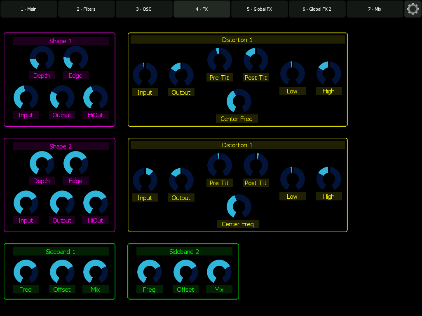Click the Mix label in Sideband 2
Image resolution: width=422 pixels, height=316 pixels.
click(219, 289)
